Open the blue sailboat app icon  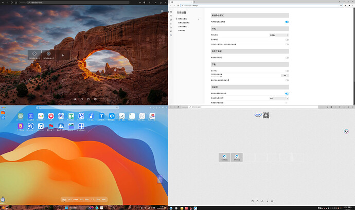pyautogui.click(x=61, y=126)
